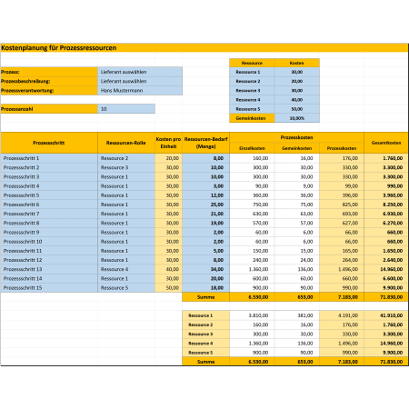The image size is (409, 409).
Task: Select the title cell 'Kostenplanung für Prozessressourcen'
Action: [x=204, y=48]
